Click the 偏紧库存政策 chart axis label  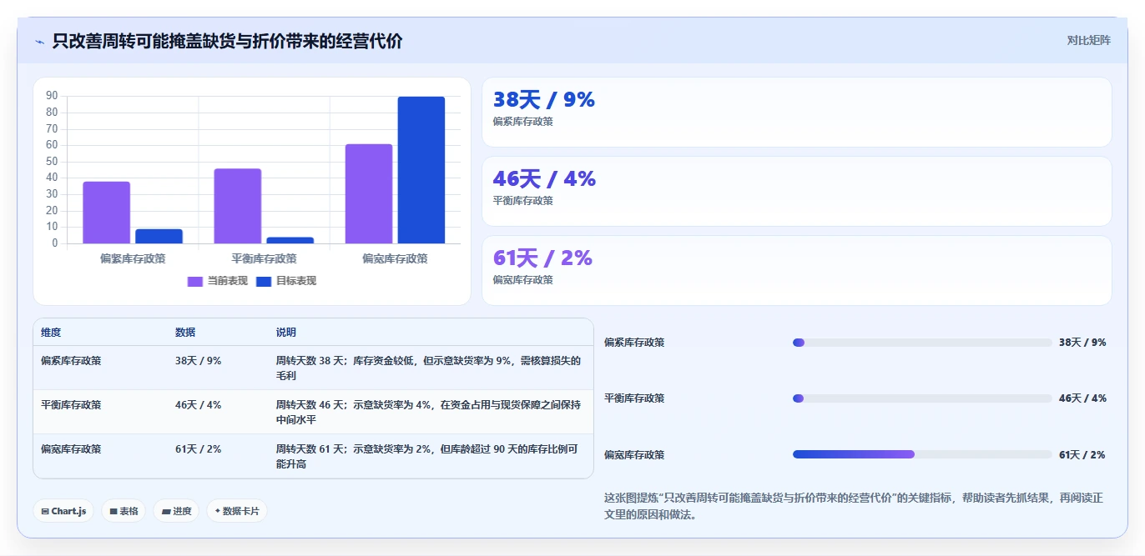[133, 258]
